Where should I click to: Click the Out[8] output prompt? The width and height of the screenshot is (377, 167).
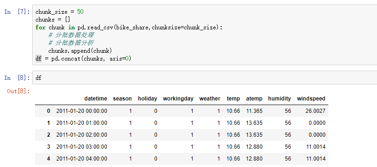[x=18, y=91]
